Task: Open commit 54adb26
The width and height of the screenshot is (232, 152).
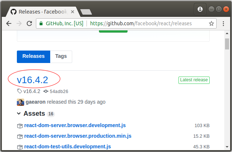Action: coord(59,92)
